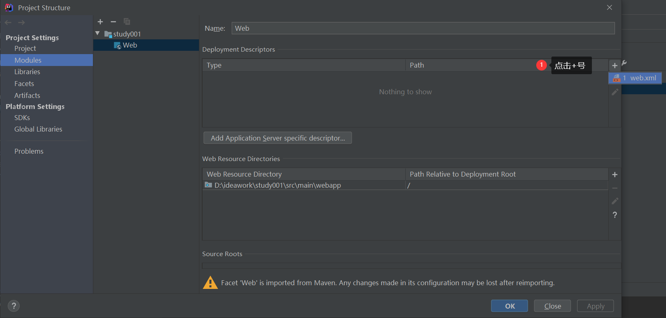Image resolution: width=666 pixels, height=318 pixels.
Task: Click the question mark next to resource directories
Action: point(614,215)
